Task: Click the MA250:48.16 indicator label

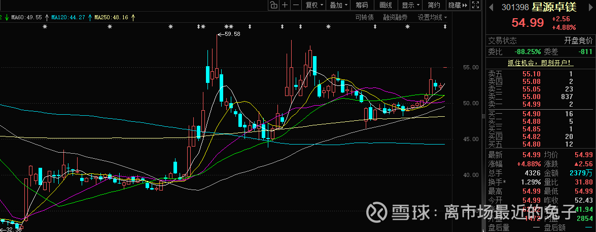Action: click(x=112, y=17)
